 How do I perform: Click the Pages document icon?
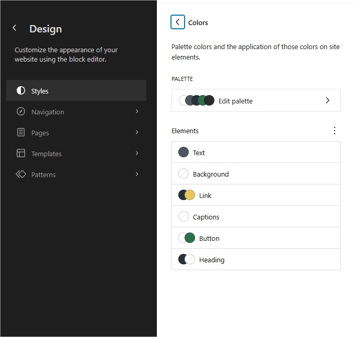pyautogui.click(x=21, y=133)
